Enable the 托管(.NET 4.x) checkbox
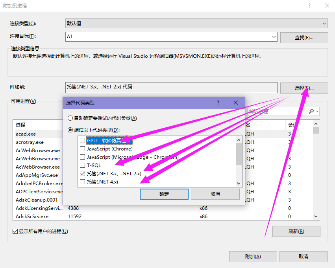335x268 pixels. (x=82, y=182)
